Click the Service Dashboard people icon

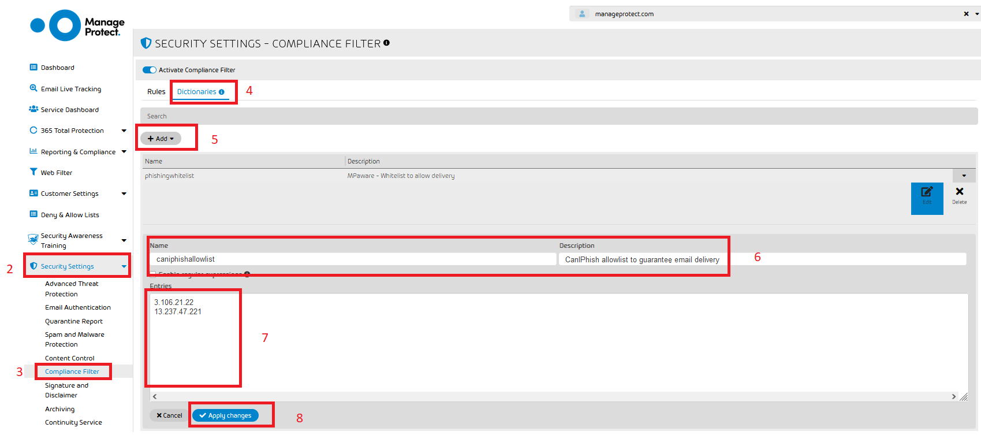pyautogui.click(x=33, y=109)
